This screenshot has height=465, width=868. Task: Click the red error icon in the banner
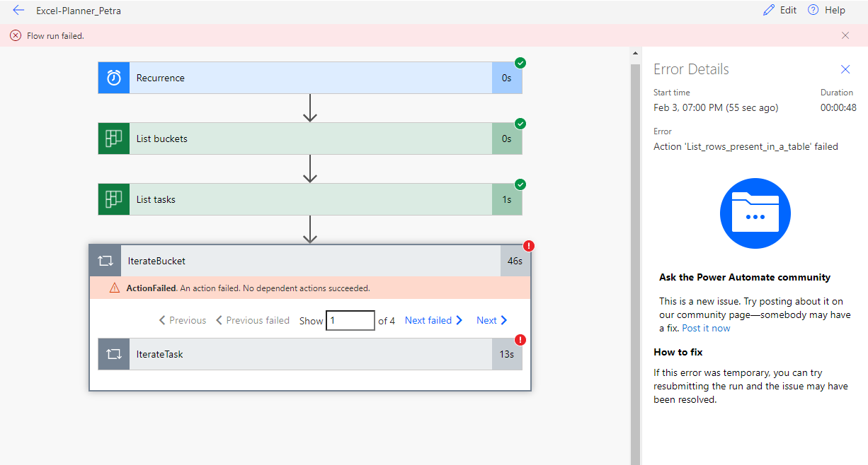pyautogui.click(x=16, y=35)
